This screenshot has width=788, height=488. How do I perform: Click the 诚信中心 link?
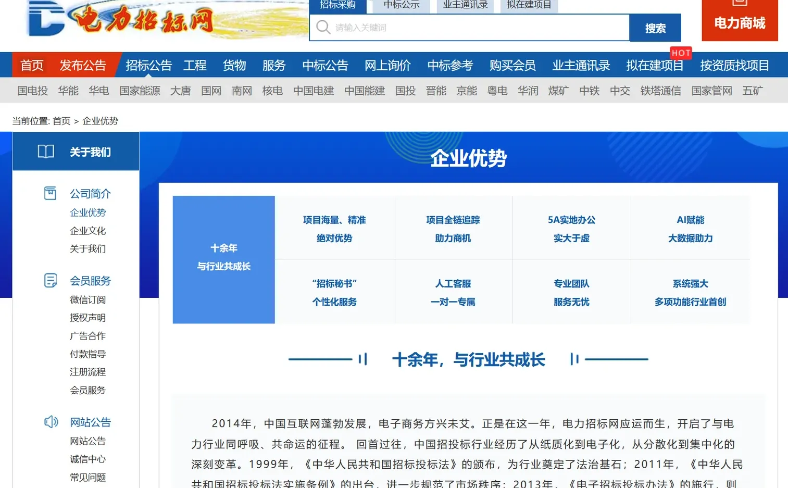(87, 458)
